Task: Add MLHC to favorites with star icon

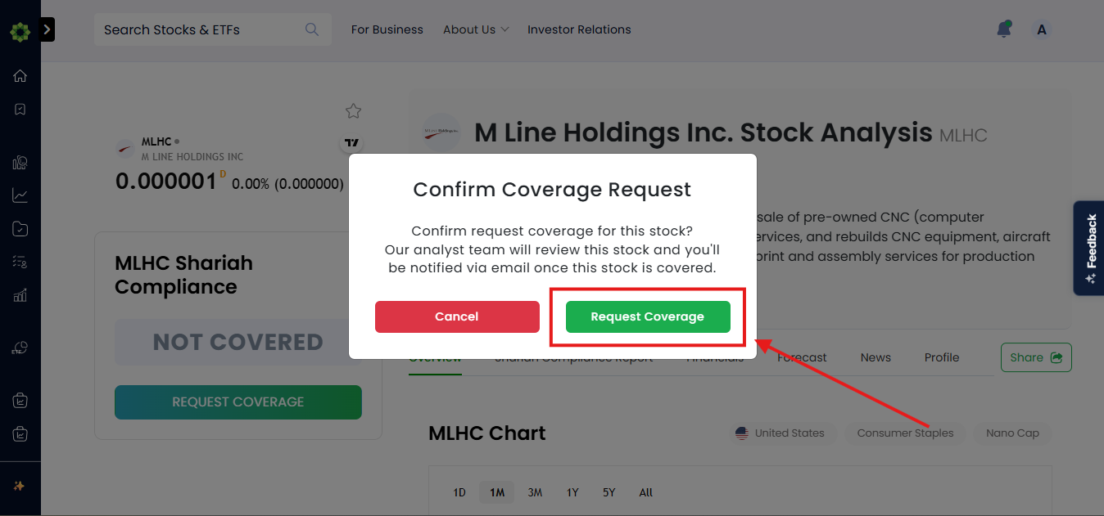Action: tap(353, 111)
